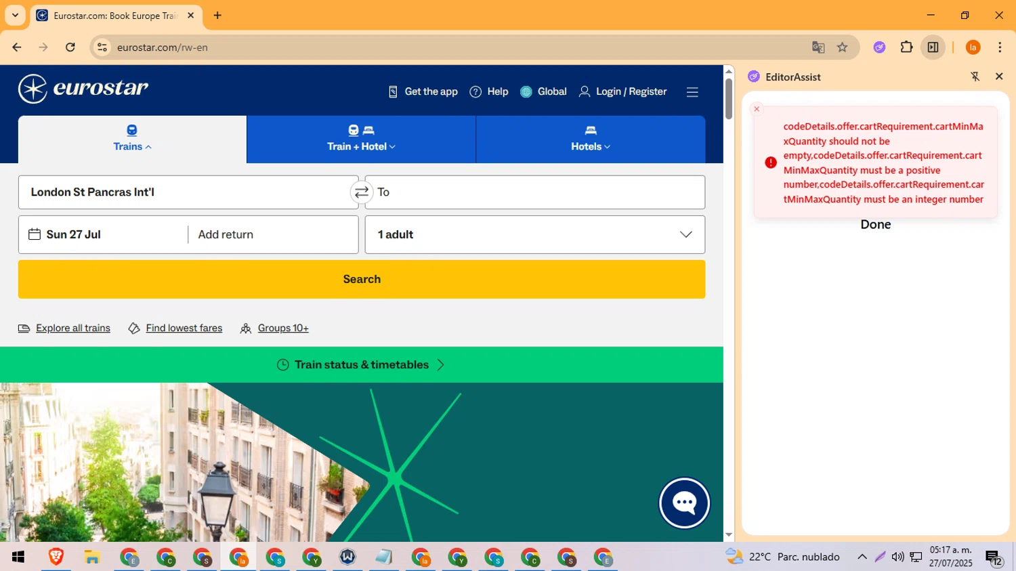Open the live chat bubble
Image resolution: width=1016 pixels, height=571 pixels.
[685, 503]
